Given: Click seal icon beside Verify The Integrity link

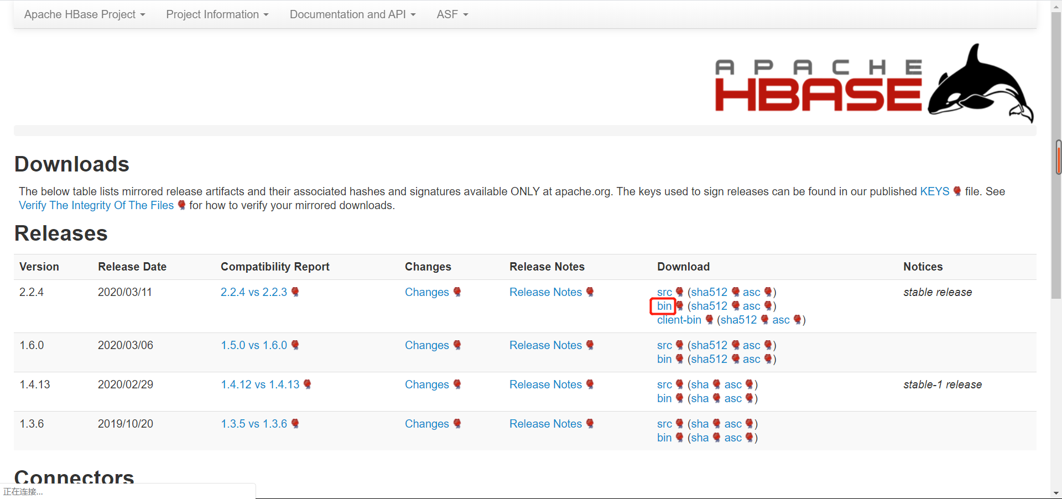Looking at the screenshot, I should point(181,205).
